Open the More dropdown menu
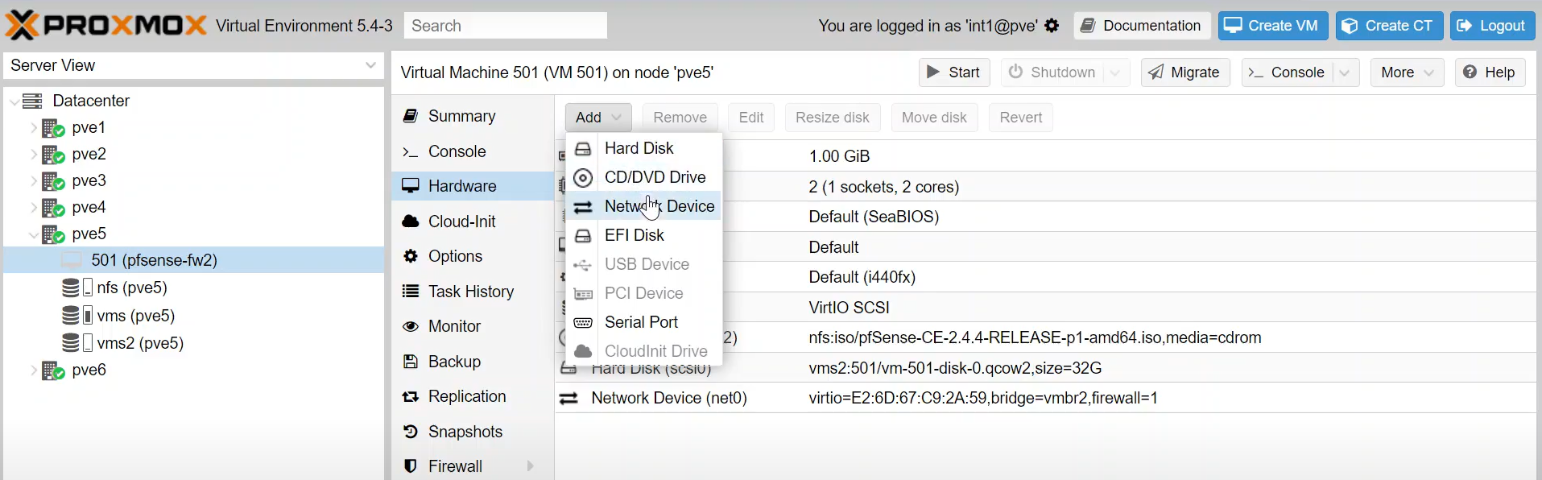This screenshot has height=480, width=1542. pos(1407,72)
